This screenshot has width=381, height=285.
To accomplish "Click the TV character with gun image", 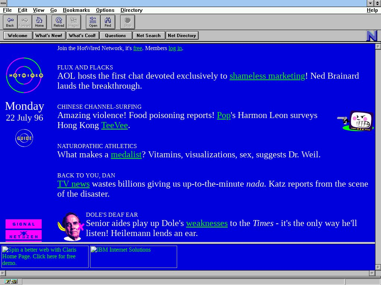I will click(x=357, y=121).
